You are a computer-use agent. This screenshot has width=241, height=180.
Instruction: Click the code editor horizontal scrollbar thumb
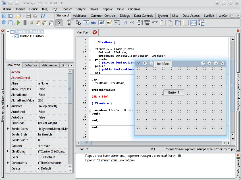86,143
